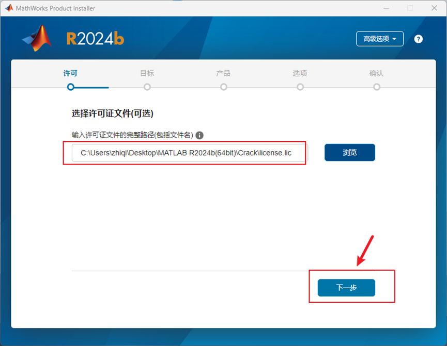This screenshot has width=447, height=346.
Task: Click the info icon beside license path label
Action: (199, 135)
